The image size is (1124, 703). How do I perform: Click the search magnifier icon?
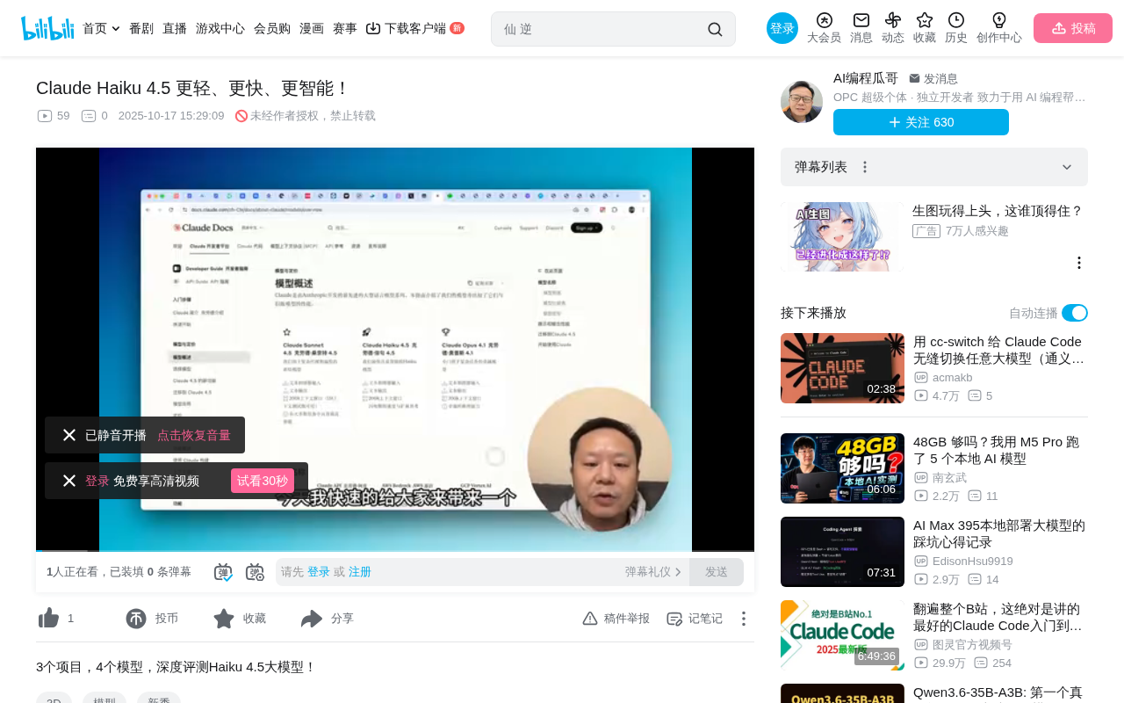715,29
